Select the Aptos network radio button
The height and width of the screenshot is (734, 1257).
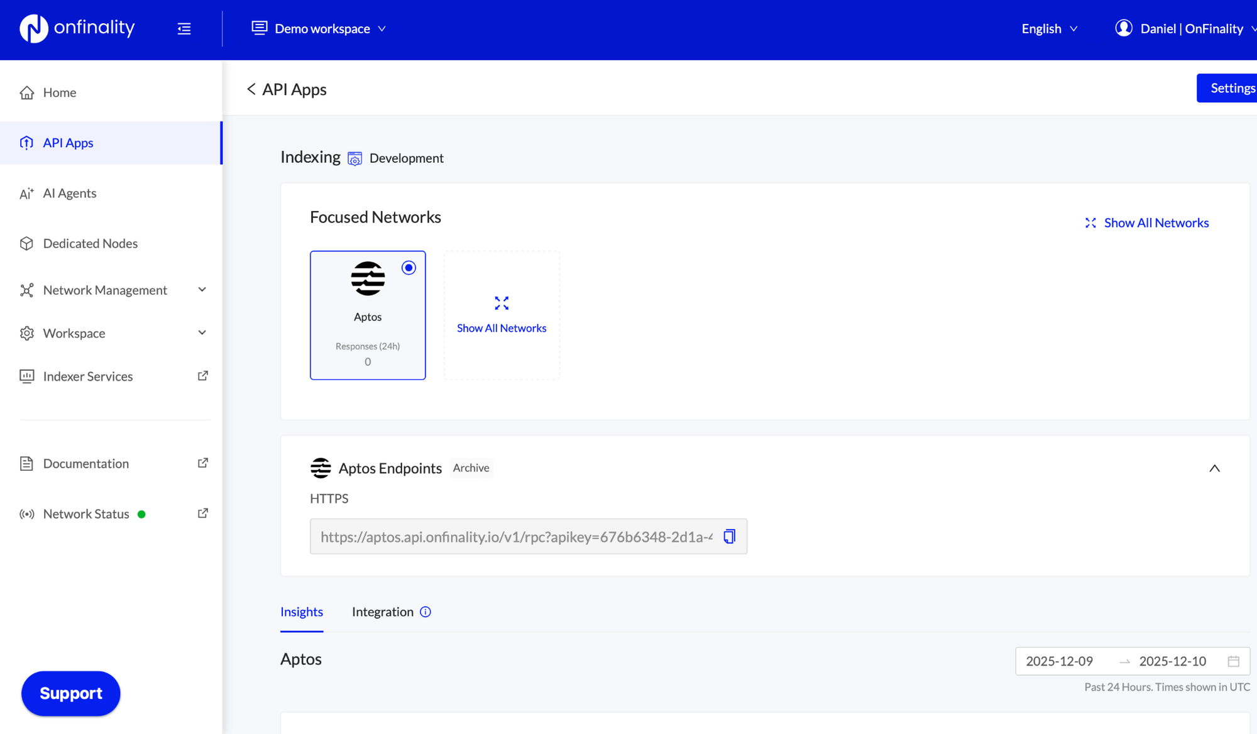pos(409,267)
